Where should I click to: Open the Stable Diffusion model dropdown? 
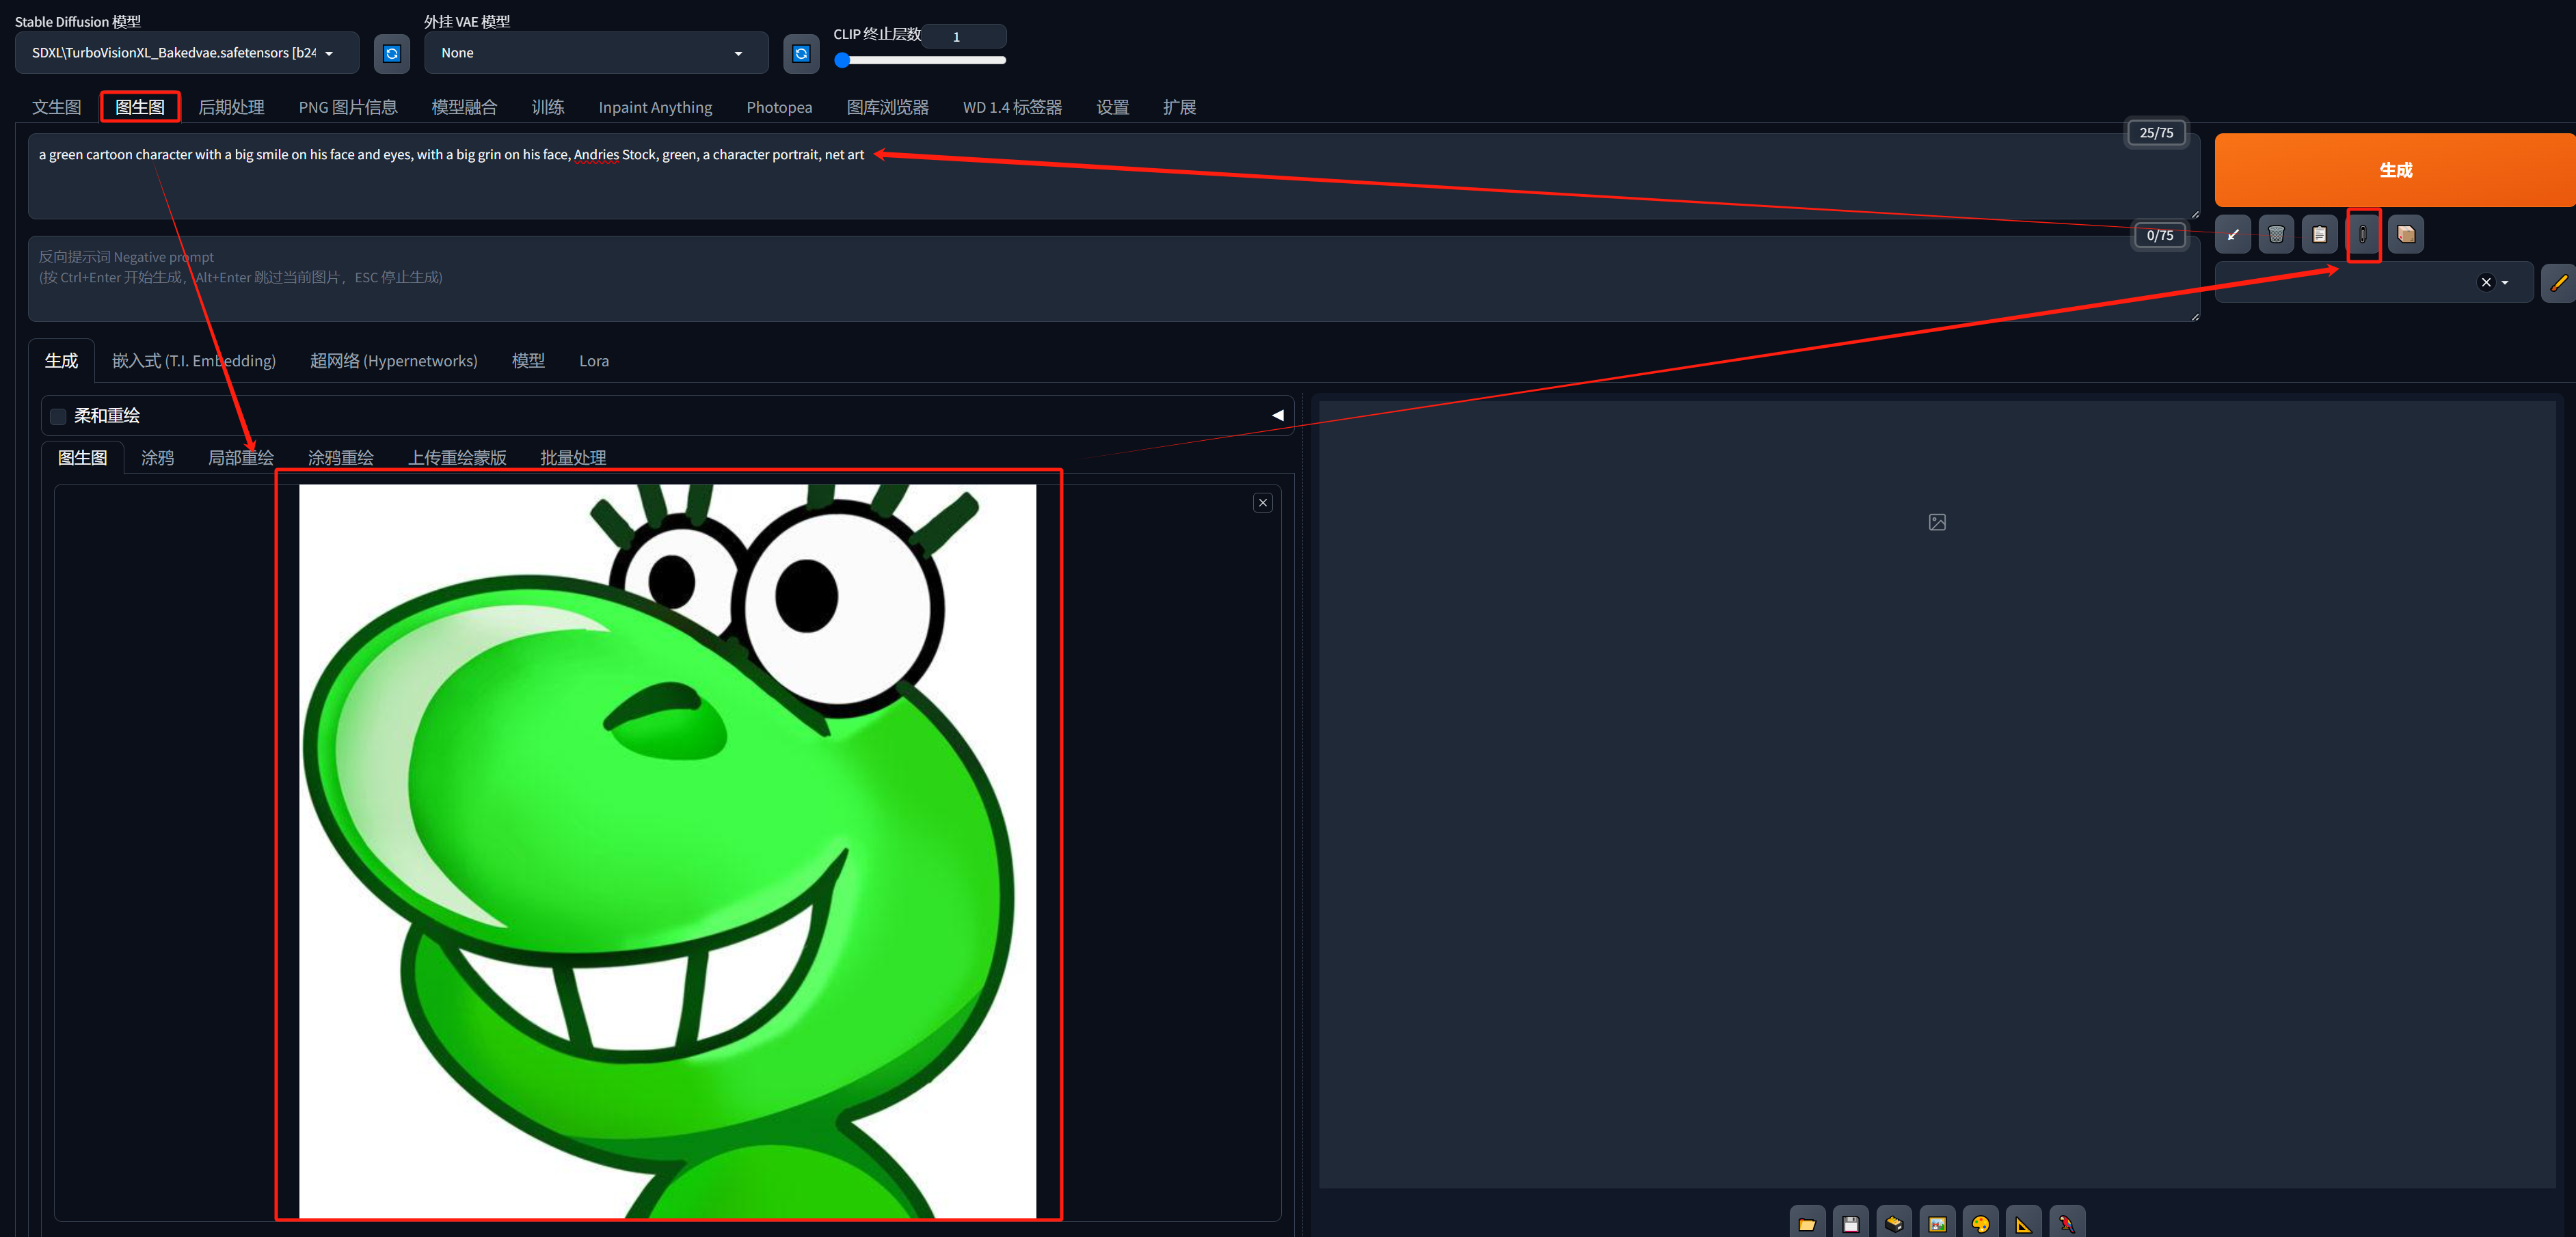tap(186, 53)
